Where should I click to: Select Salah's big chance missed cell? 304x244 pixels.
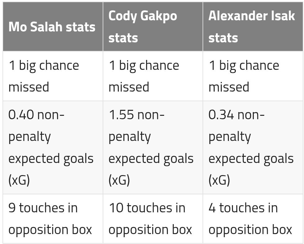coord(53,76)
